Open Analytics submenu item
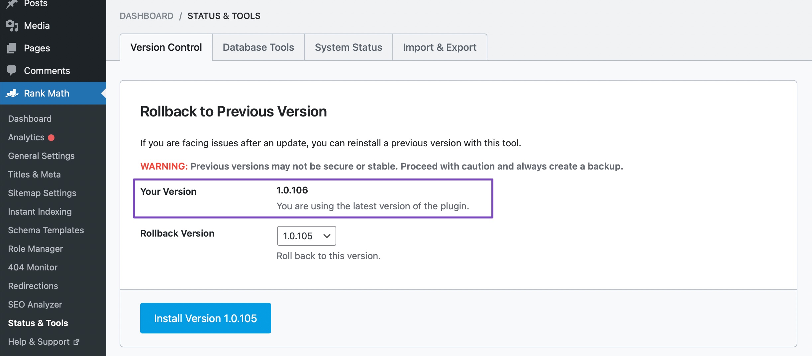Image resolution: width=812 pixels, height=356 pixels. [x=26, y=137]
